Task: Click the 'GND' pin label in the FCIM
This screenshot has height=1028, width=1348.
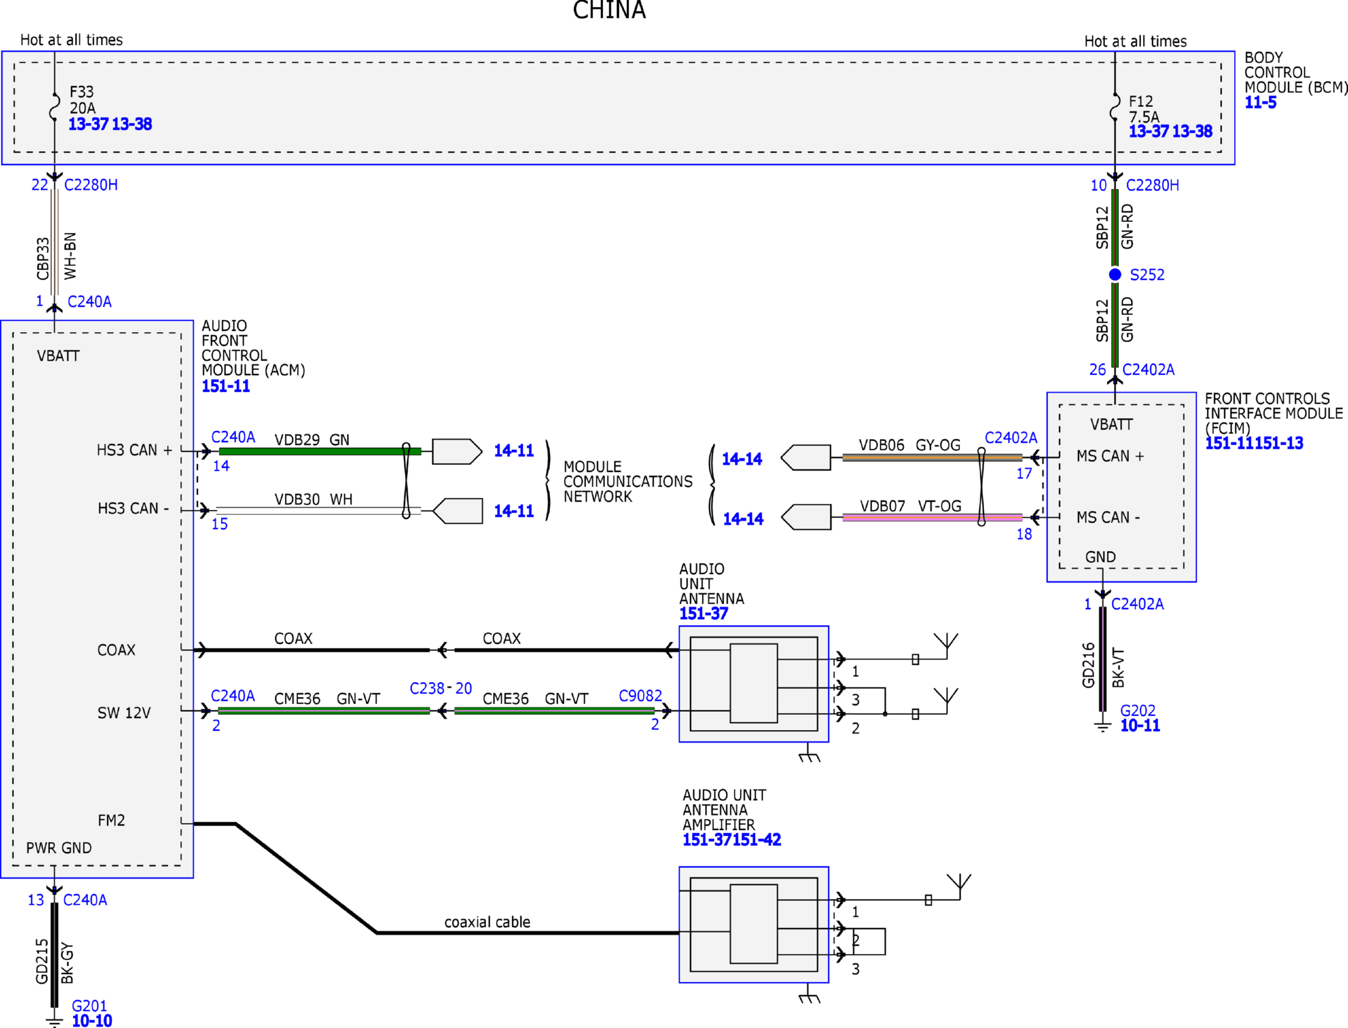Action: (1101, 557)
